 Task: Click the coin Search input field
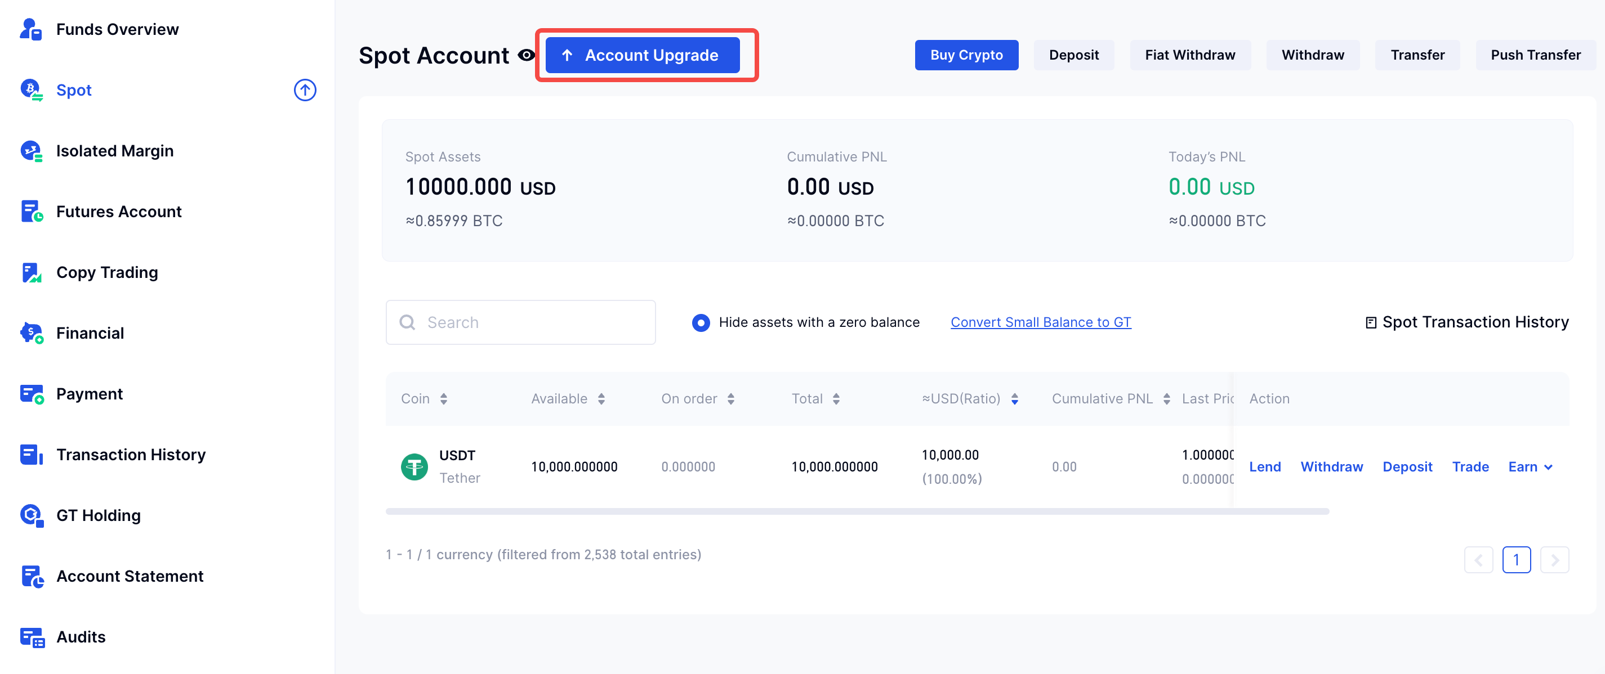520,322
